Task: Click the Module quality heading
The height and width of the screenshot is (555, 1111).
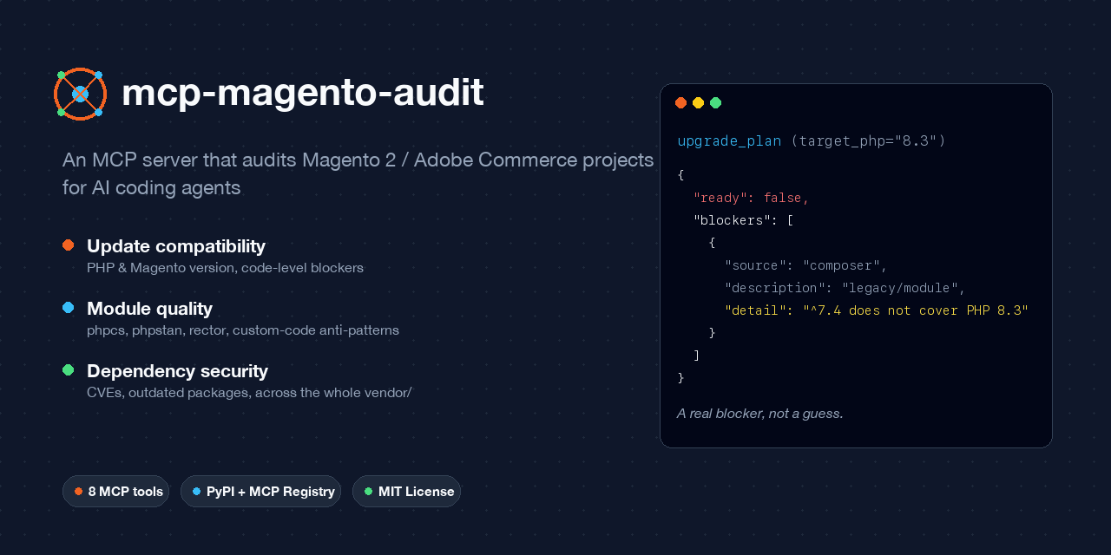Action: pos(149,309)
